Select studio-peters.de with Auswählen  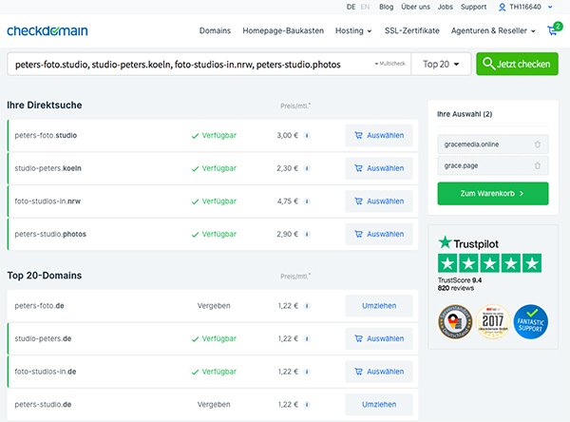point(379,338)
